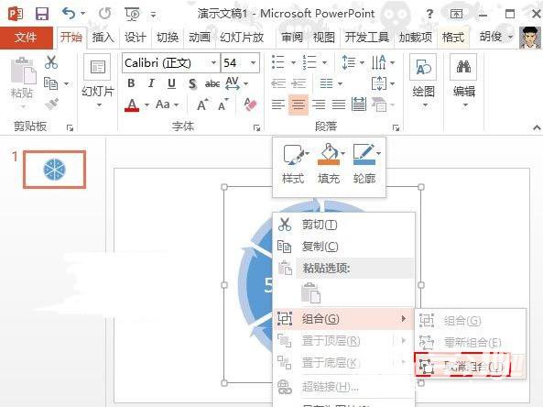Toggle Align Right paragraph alignment
Screen dimensions: 543x407
(319, 104)
